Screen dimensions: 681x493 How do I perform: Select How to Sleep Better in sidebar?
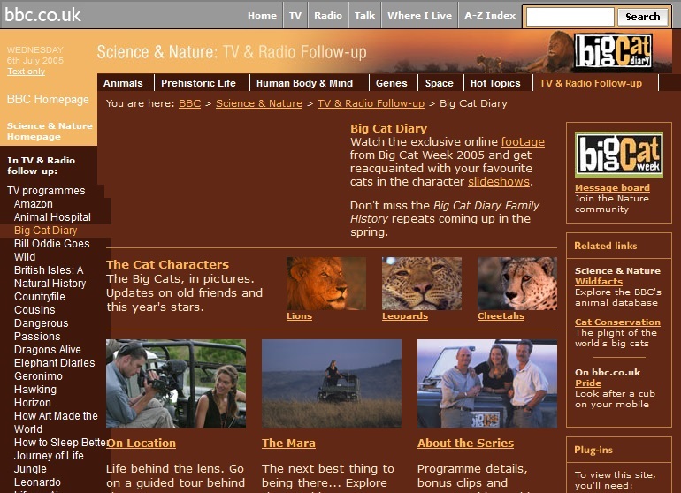[x=60, y=443]
